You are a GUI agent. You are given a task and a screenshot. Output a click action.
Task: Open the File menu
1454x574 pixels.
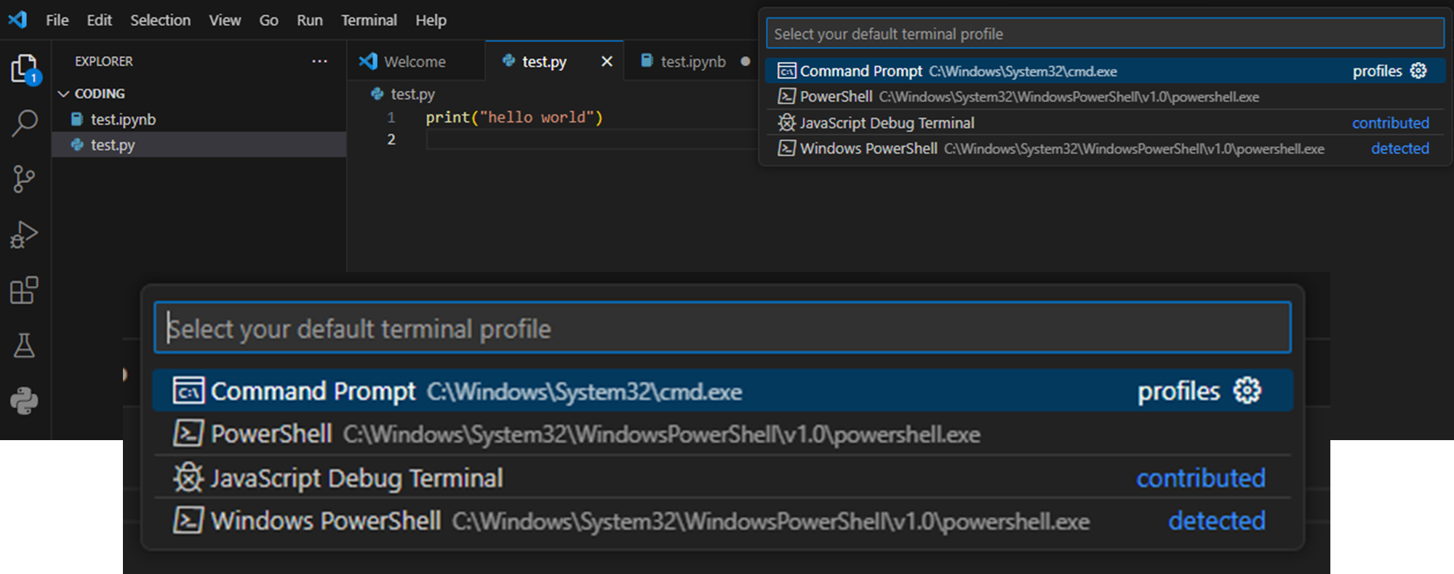[57, 20]
